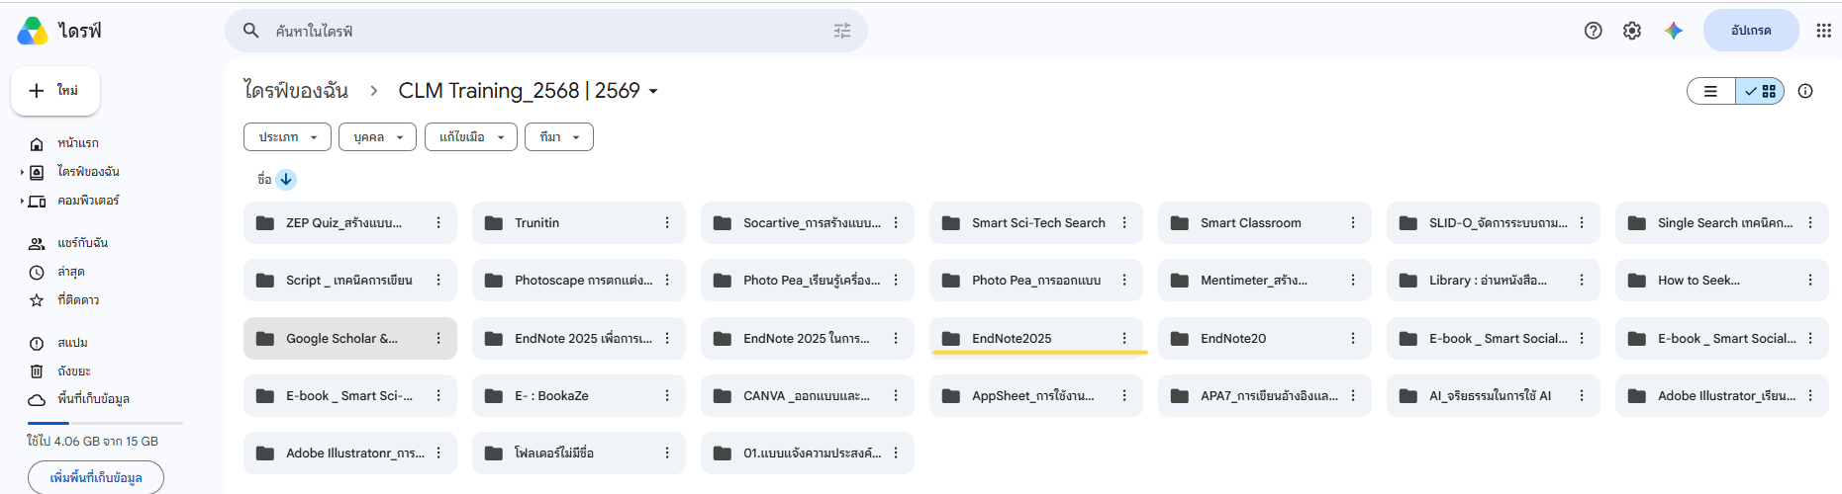Select the Photoscape folder
The width and height of the screenshot is (1842, 494).
pyautogui.click(x=579, y=280)
